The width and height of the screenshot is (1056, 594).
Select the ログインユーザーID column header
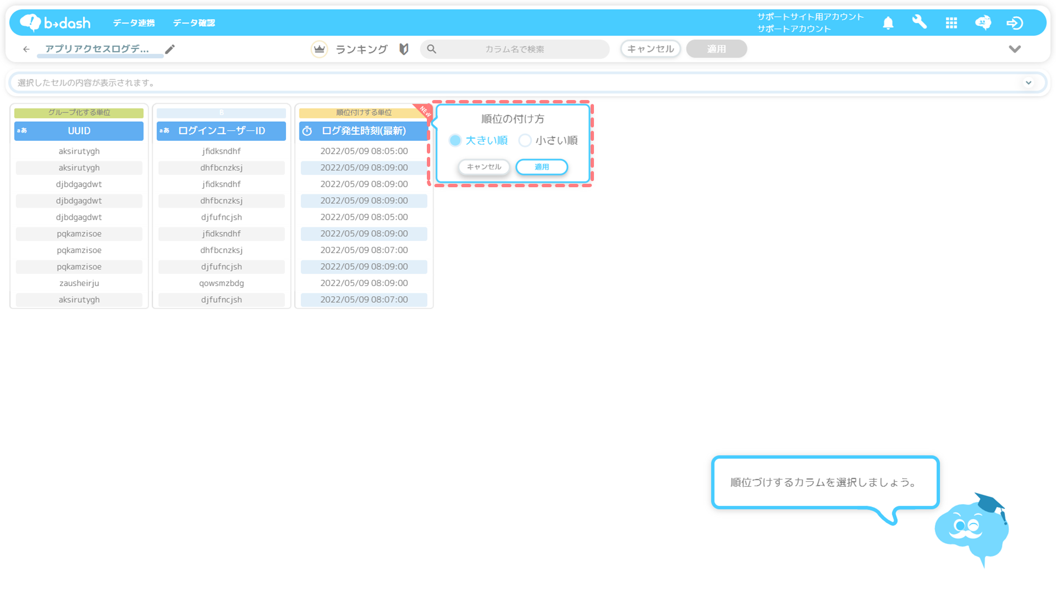click(x=221, y=131)
